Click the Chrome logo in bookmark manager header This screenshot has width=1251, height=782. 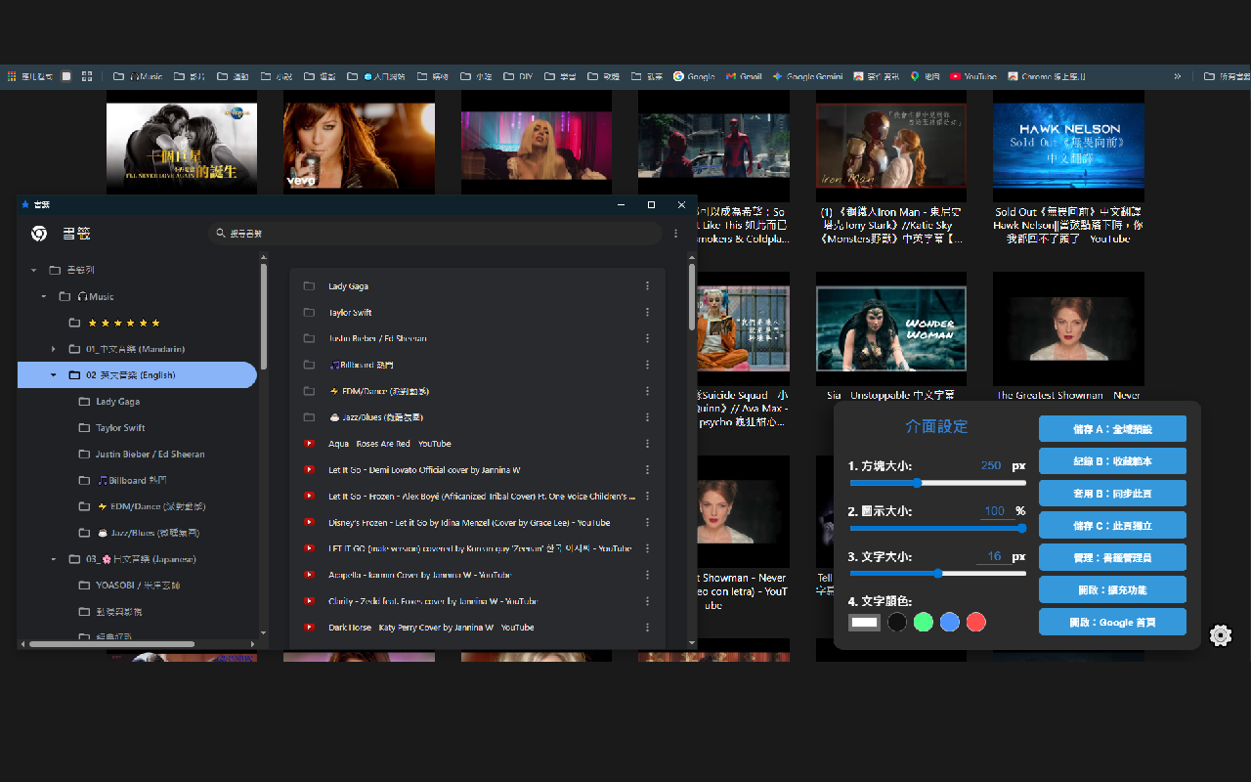click(39, 234)
